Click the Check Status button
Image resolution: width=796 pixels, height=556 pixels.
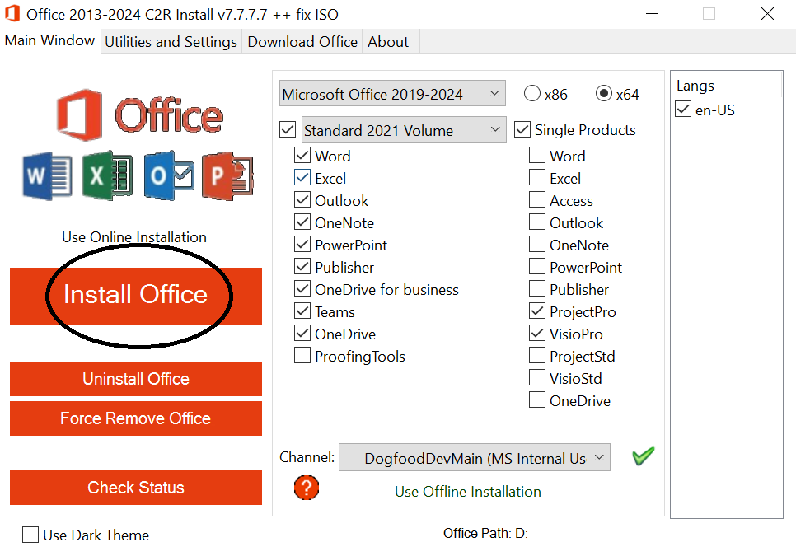(x=135, y=487)
